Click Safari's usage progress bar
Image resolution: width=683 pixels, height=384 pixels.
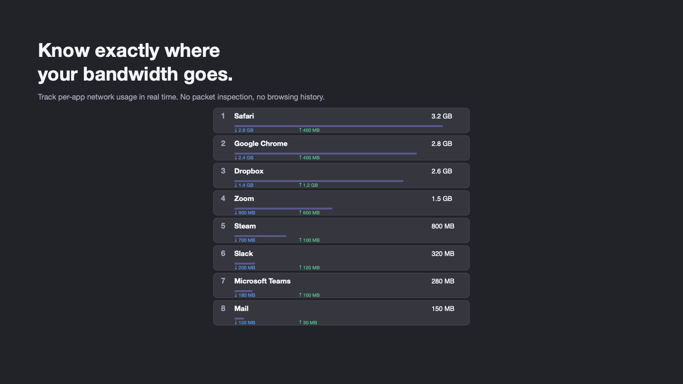339,126
